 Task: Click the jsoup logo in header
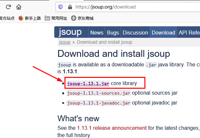pyautogui.click(x=70, y=32)
